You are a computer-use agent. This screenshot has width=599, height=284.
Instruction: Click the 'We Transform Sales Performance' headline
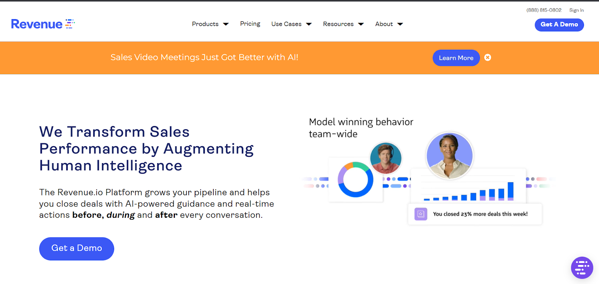click(146, 149)
